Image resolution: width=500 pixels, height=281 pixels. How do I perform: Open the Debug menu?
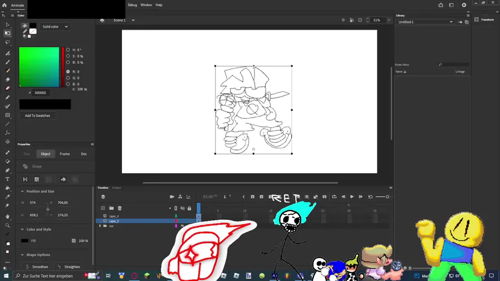tap(132, 5)
